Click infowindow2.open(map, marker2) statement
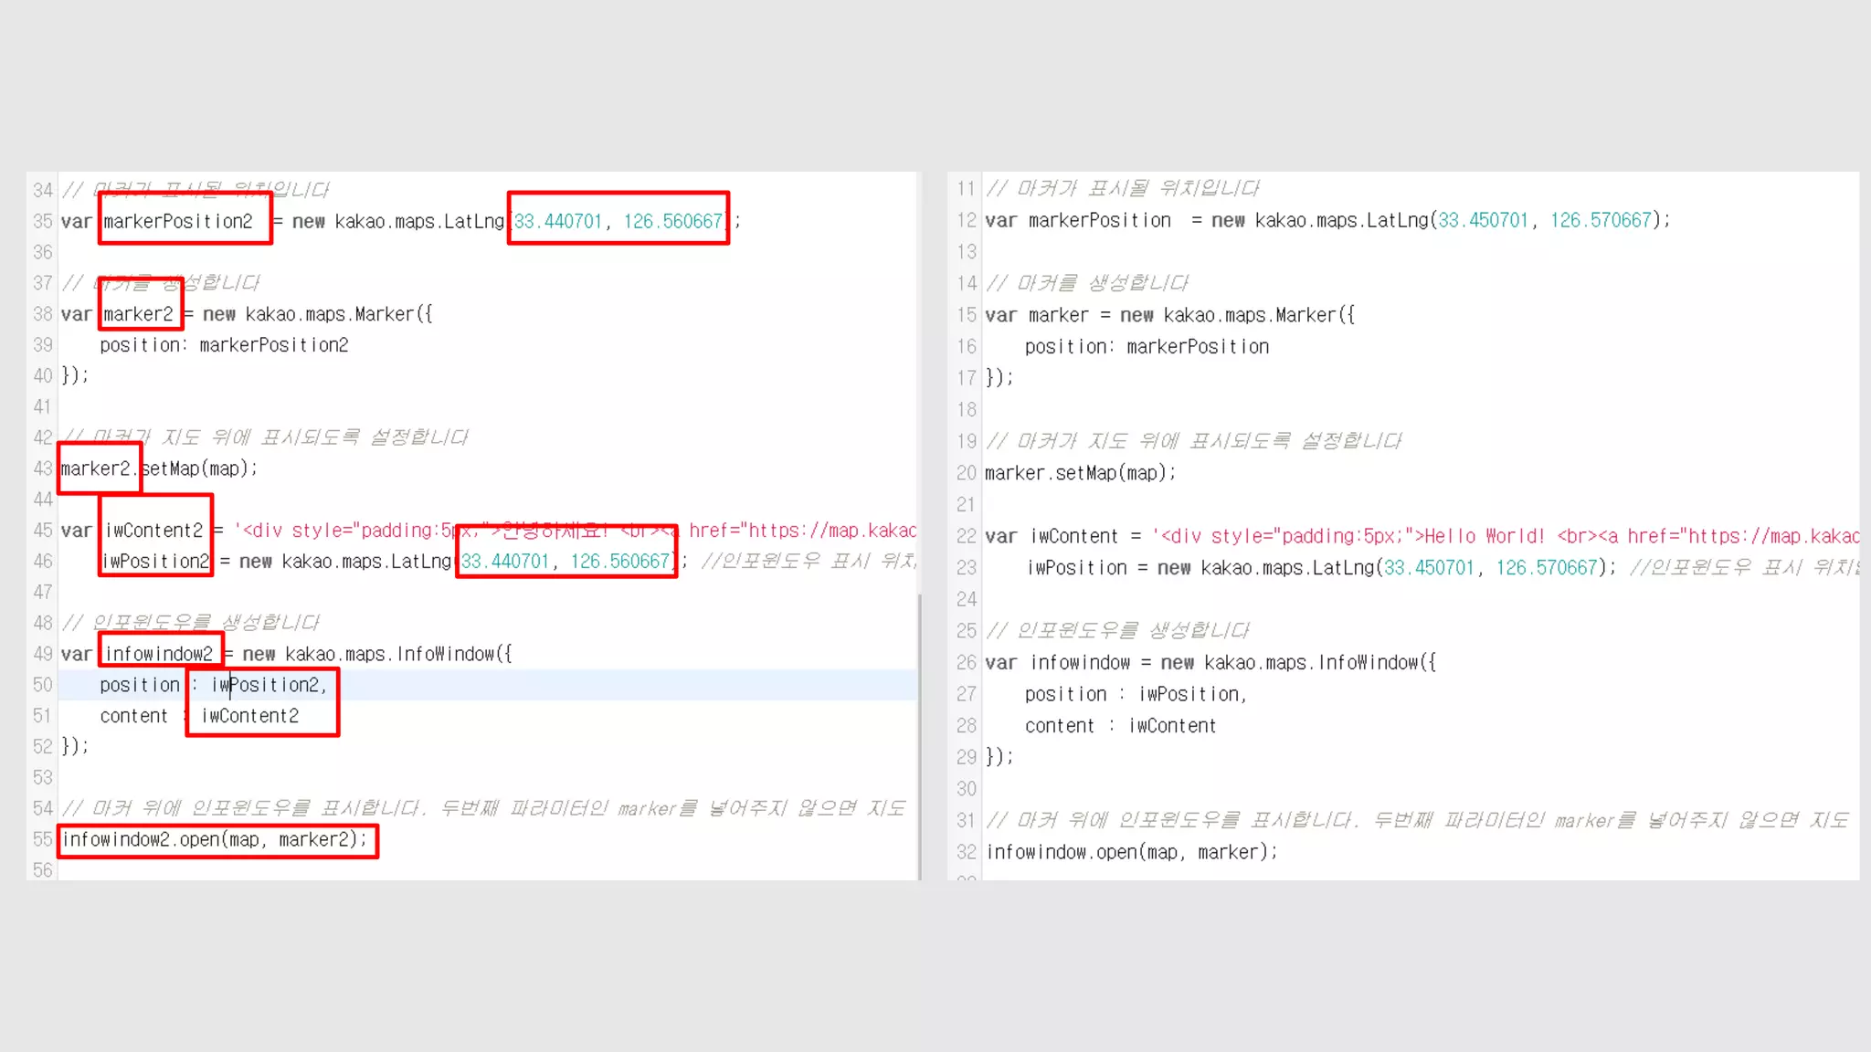 (x=215, y=840)
